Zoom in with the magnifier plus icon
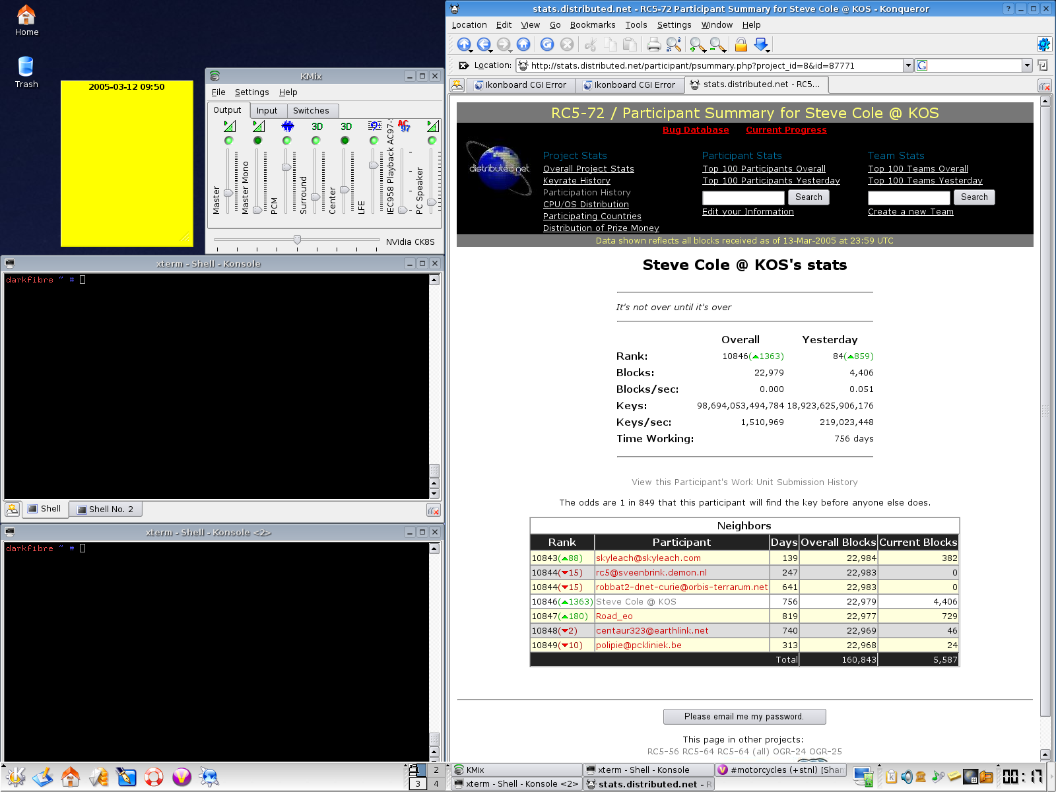 698,44
